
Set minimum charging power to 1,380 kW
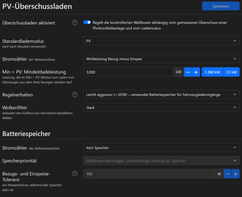point(212,72)
